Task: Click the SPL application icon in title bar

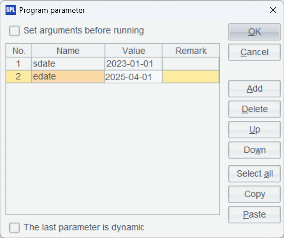Action: coord(11,10)
